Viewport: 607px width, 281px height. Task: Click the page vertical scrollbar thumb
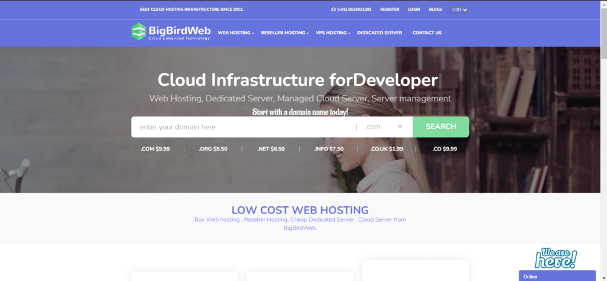coord(603,33)
